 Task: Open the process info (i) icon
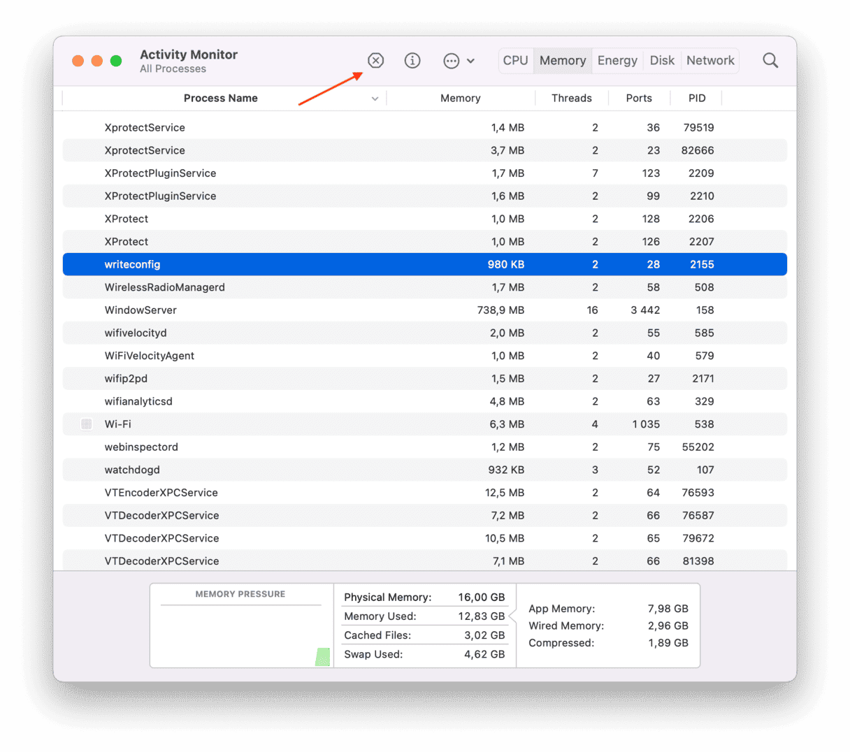(x=412, y=61)
